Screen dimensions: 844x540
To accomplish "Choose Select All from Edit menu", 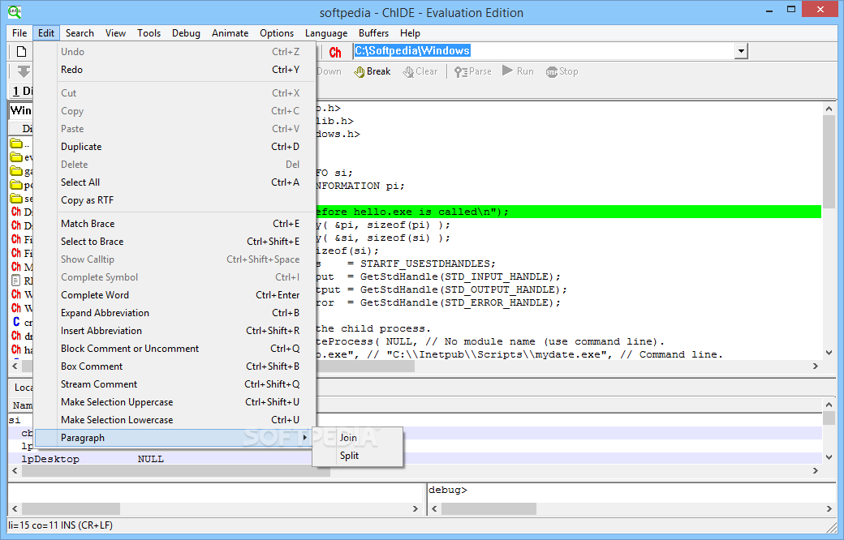I will coord(175,182).
